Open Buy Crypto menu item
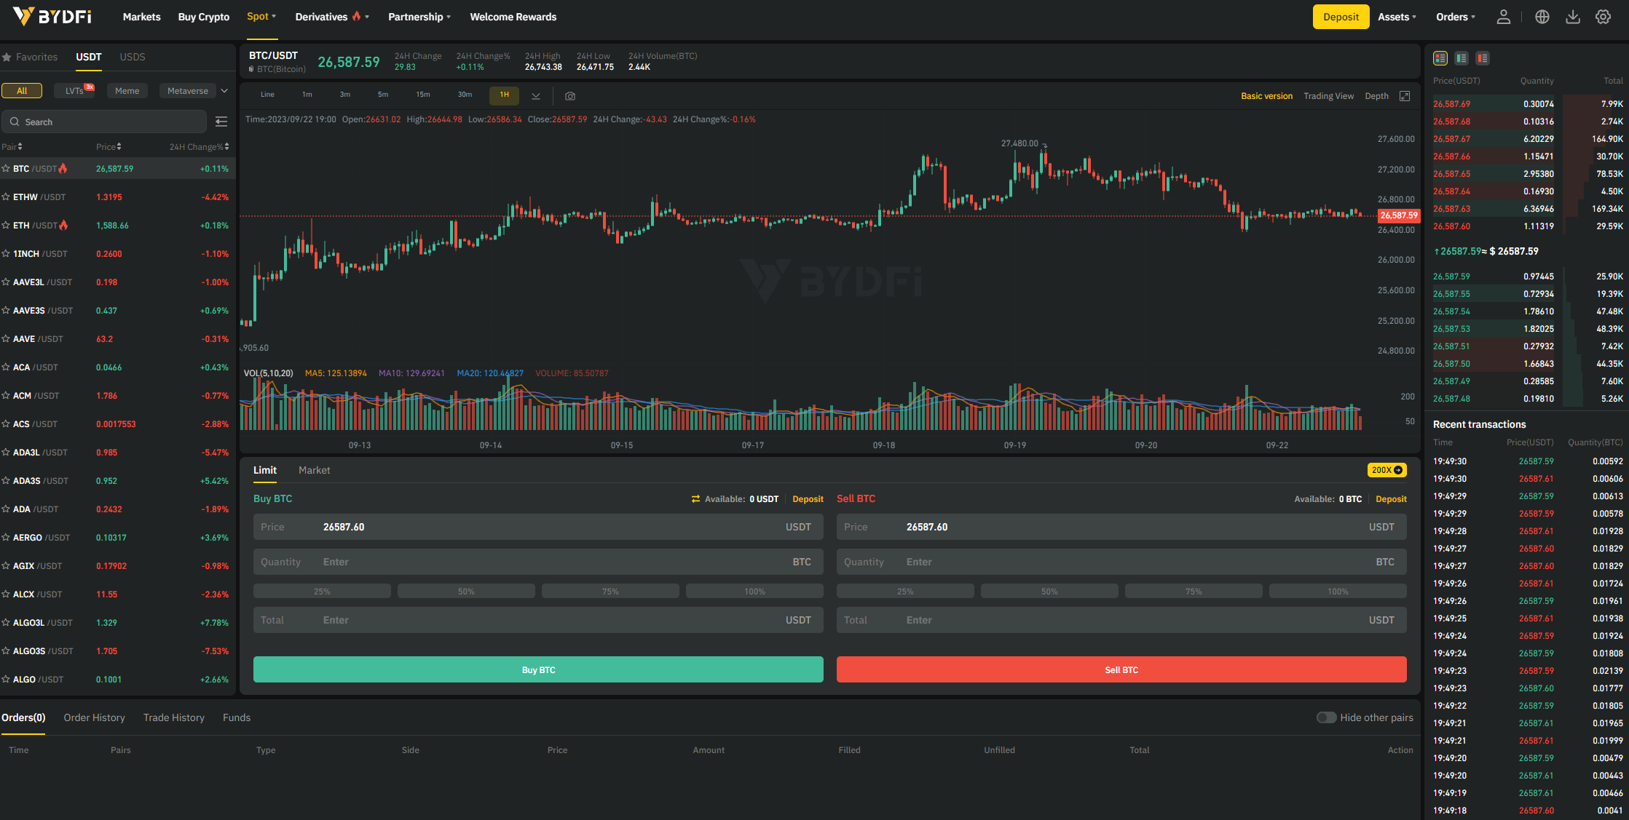Image resolution: width=1629 pixels, height=820 pixels. 204,17
